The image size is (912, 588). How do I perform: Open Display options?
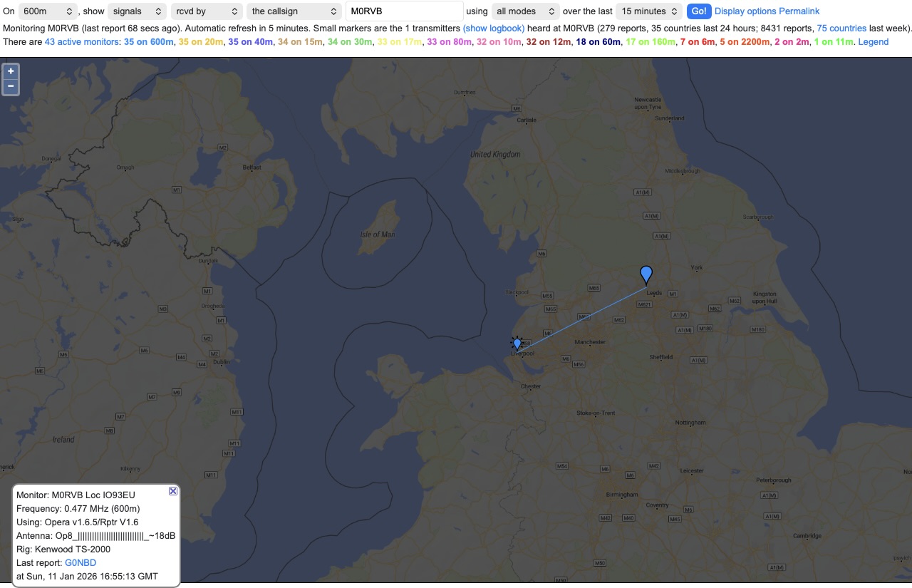[x=747, y=11]
